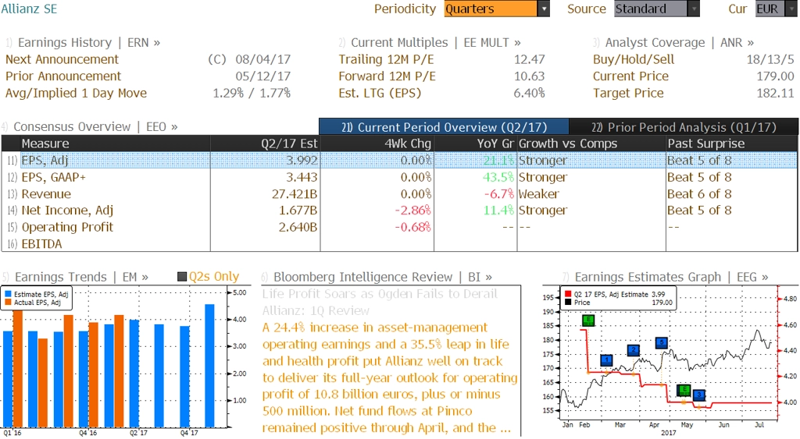Open the Cur EUR currency dropdown
Screen dimensions: 800x439
776,9
